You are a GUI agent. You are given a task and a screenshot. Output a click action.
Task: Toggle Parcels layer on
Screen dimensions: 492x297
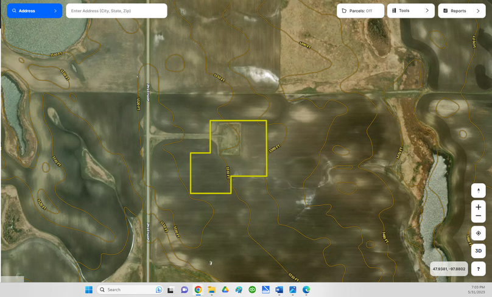coord(360,11)
